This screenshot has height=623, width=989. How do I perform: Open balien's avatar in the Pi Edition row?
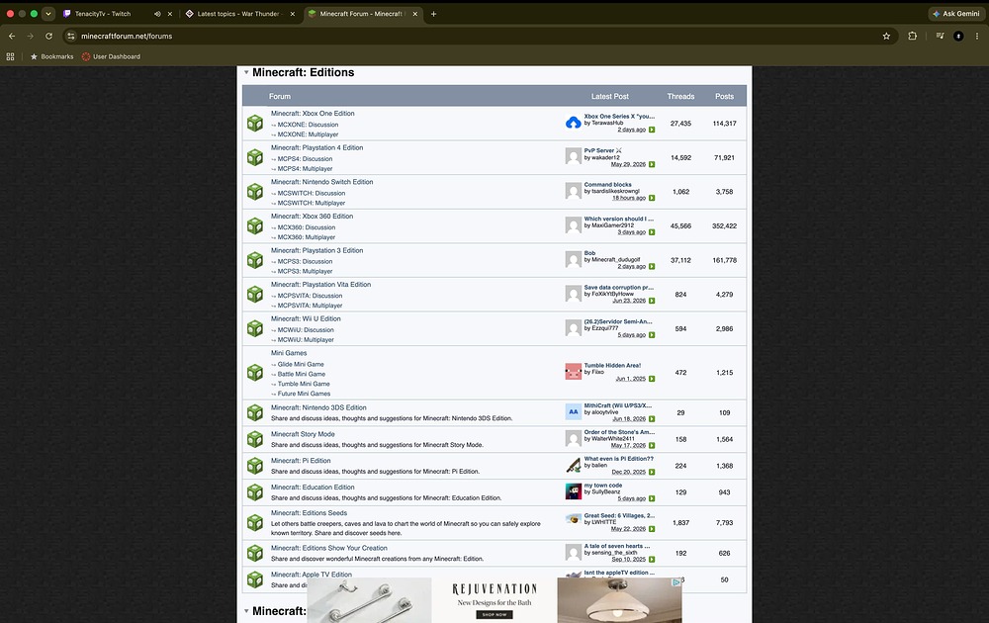pos(574,465)
